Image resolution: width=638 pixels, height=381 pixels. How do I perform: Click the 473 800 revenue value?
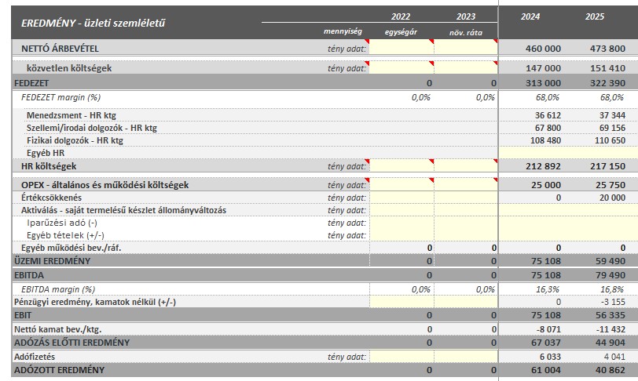pos(607,49)
